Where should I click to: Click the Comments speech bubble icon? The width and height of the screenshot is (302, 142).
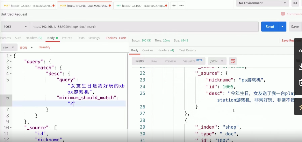pos(283,14)
